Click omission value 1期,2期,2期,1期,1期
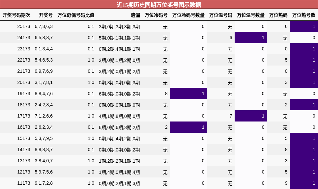318x189 pixels. [119, 161]
